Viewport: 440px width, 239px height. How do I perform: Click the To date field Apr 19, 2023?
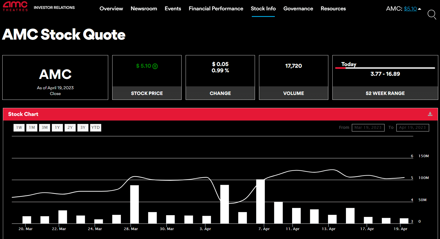[412, 128]
